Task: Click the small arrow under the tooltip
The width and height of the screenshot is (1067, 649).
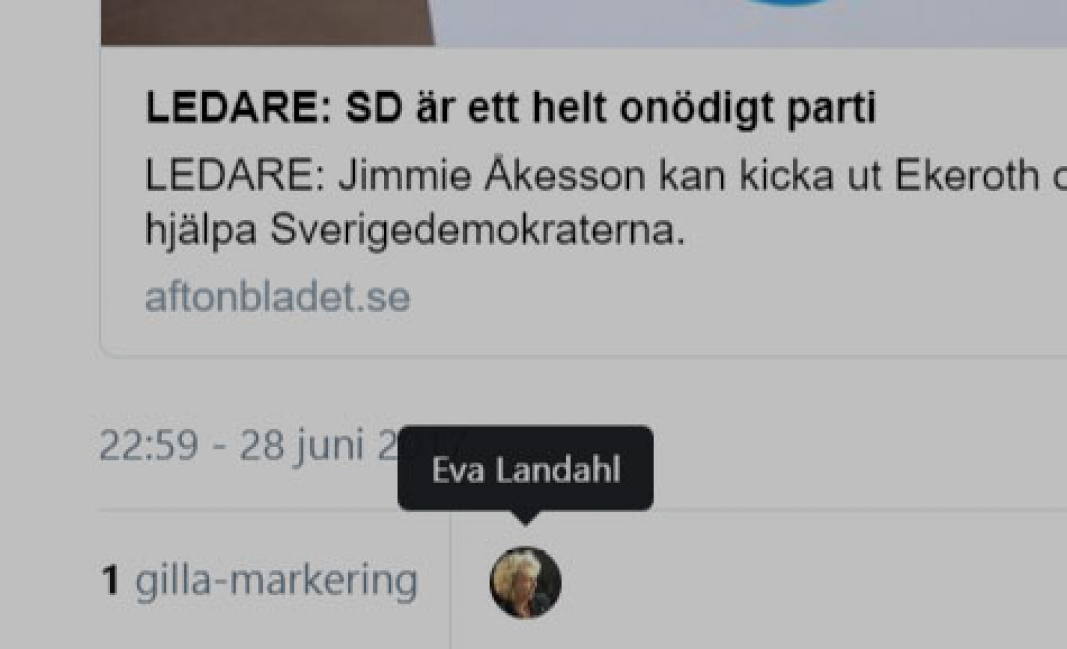Action: coord(525,518)
